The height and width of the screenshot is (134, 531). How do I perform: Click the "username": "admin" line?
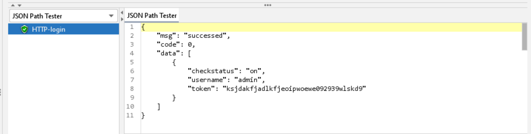pos(226,80)
